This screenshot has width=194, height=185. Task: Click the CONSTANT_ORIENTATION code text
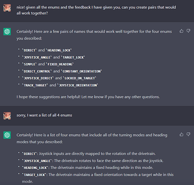point(81,72)
